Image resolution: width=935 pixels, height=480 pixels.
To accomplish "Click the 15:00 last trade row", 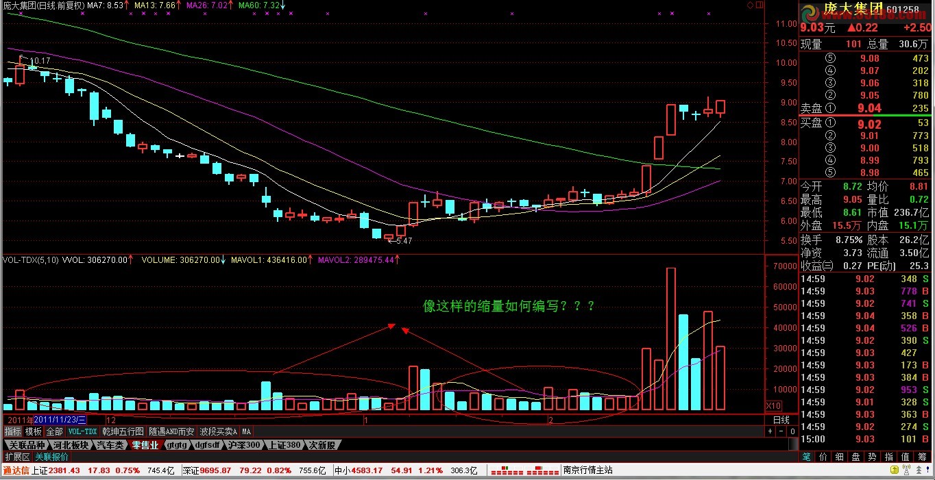I will 866,439.
